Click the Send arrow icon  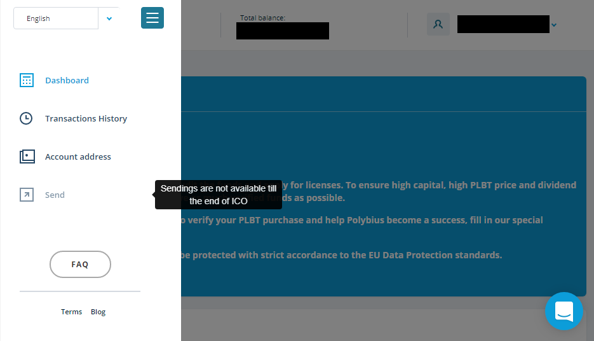(x=27, y=195)
